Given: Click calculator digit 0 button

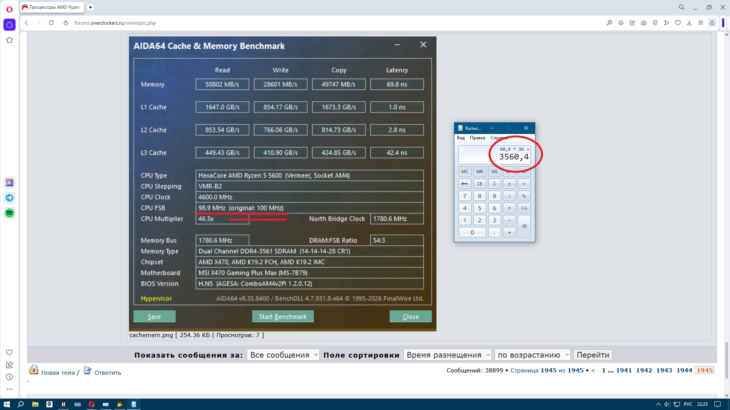Looking at the screenshot, I should (472, 232).
